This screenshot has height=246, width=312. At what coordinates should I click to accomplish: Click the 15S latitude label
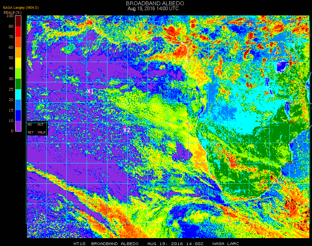pos(292,122)
